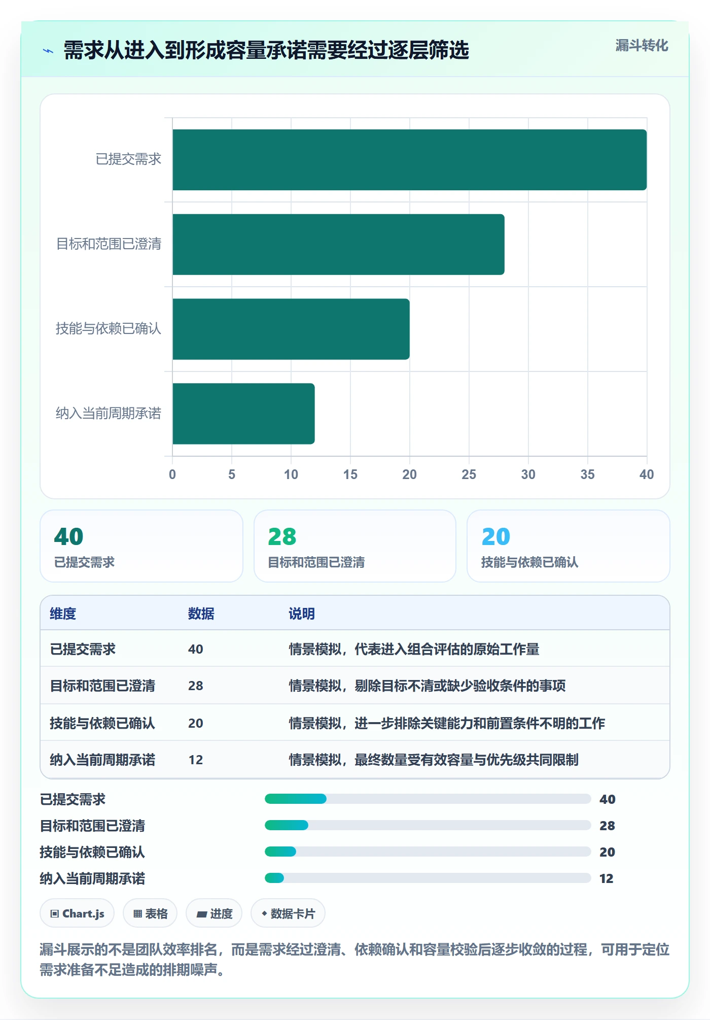Image resolution: width=710 pixels, height=1020 pixels.
Task: Click the 已提交需求 bar in the chart
Action: pos(410,160)
